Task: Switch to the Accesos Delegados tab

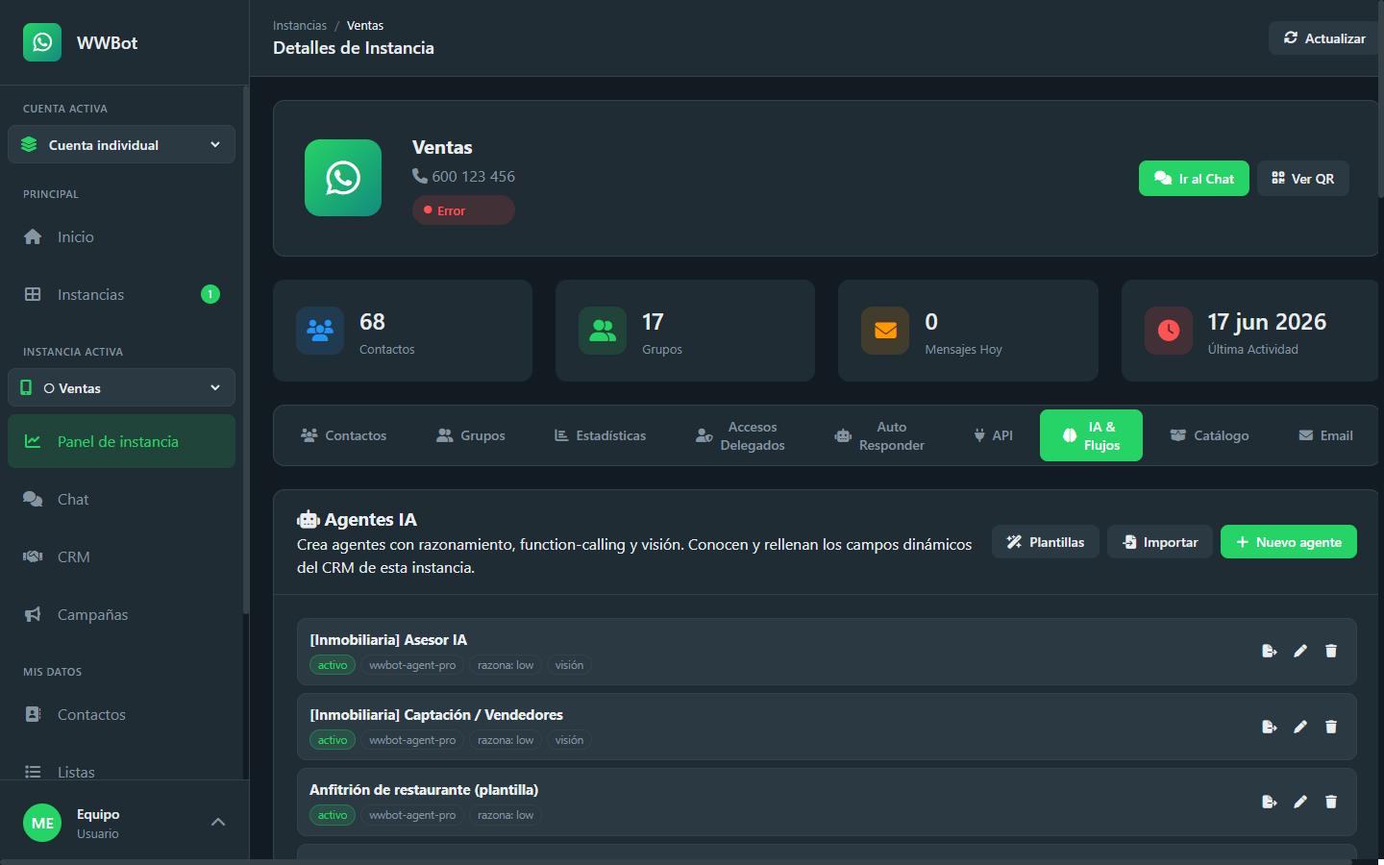Action: [740, 435]
